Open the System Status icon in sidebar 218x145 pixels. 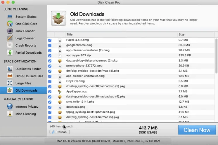[10, 17]
